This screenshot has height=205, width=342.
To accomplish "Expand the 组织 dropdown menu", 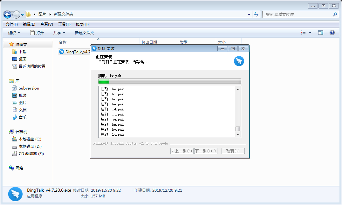I will tap(13, 32).
